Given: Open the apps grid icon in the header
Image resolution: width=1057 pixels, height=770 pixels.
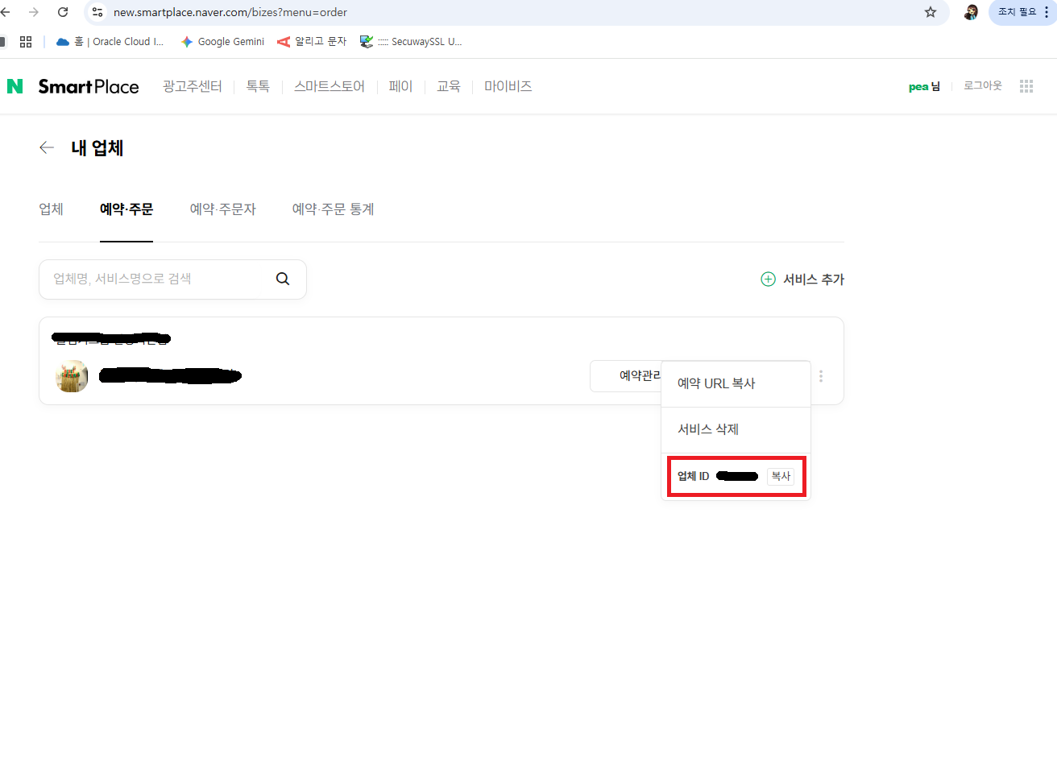Looking at the screenshot, I should (1026, 85).
